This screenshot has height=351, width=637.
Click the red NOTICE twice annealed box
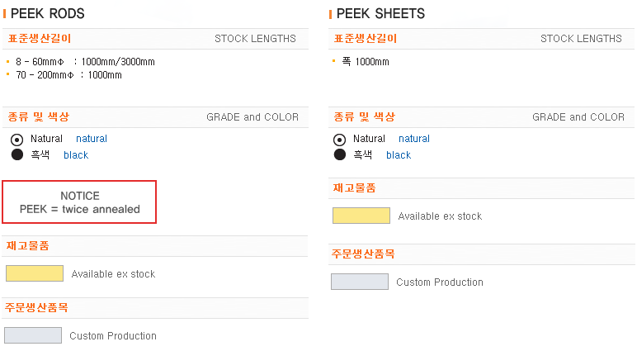point(79,202)
